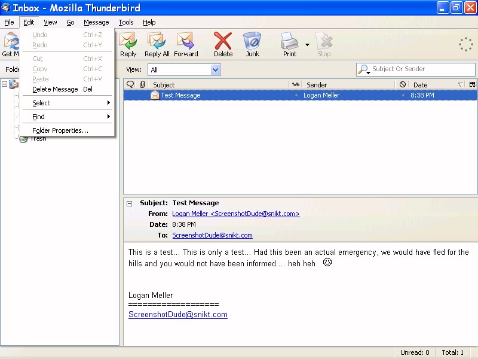Click the account icon in the folder tree
The height and width of the screenshot is (359, 478).
(14, 84)
